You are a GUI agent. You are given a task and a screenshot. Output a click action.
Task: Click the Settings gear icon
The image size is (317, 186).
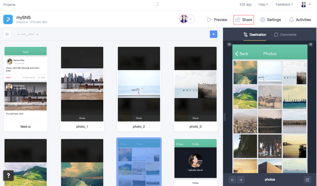(x=262, y=20)
